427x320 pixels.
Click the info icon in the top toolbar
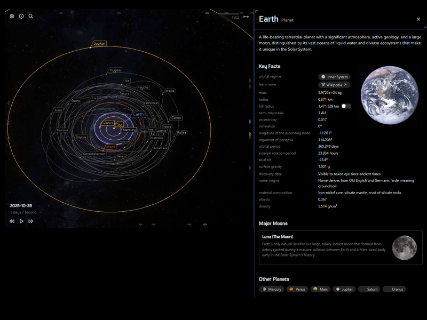pos(20,16)
